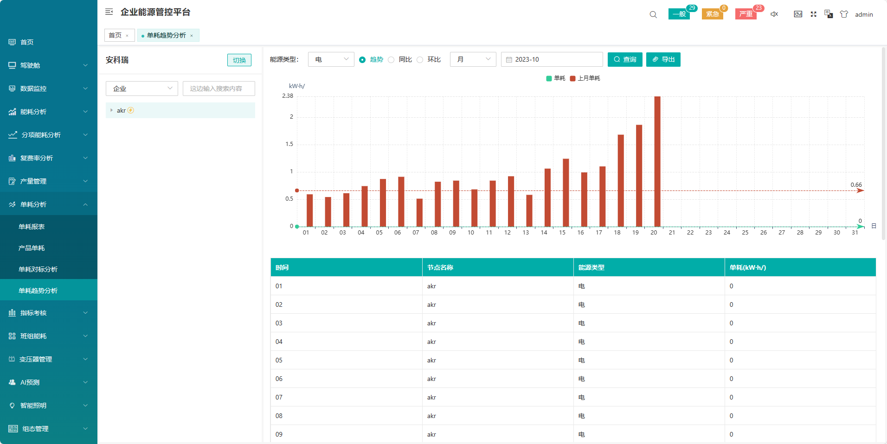Open the 能源类型 dropdown showing 电

coord(331,59)
